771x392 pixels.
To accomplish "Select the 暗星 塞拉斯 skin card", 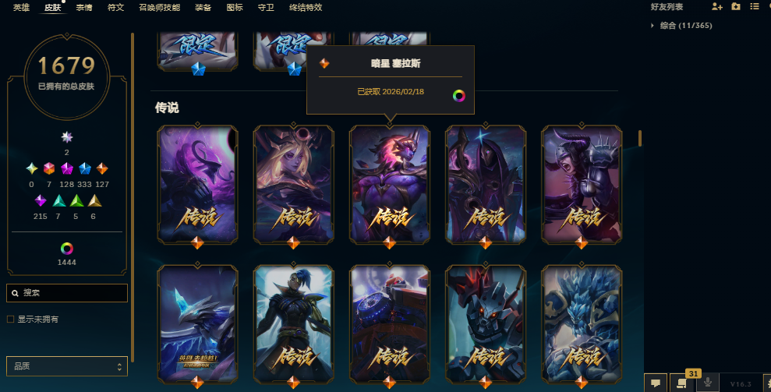I will pyautogui.click(x=390, y=185).
